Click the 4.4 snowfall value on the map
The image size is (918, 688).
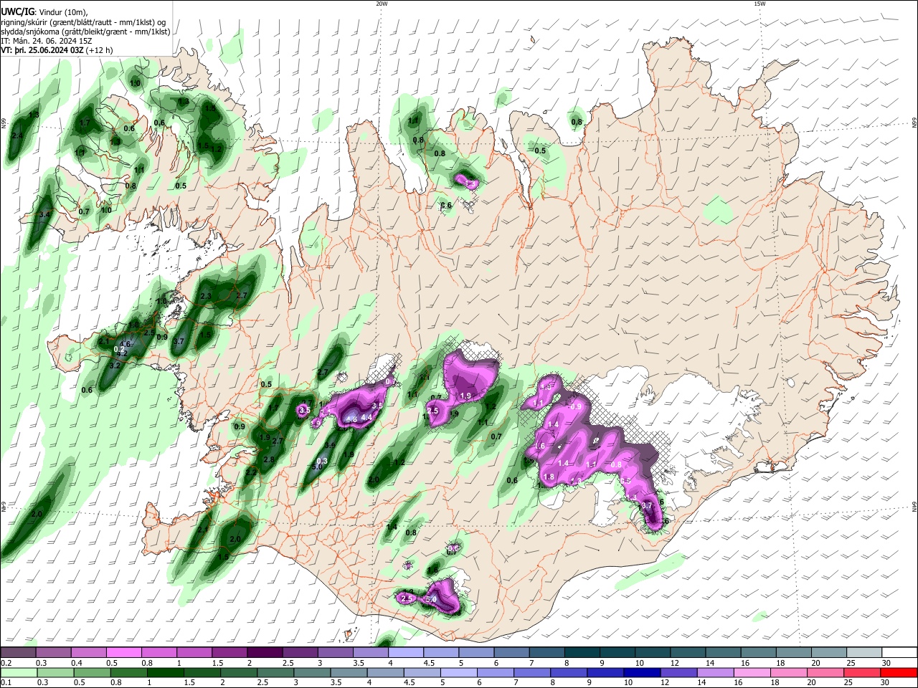click(366, 417)
